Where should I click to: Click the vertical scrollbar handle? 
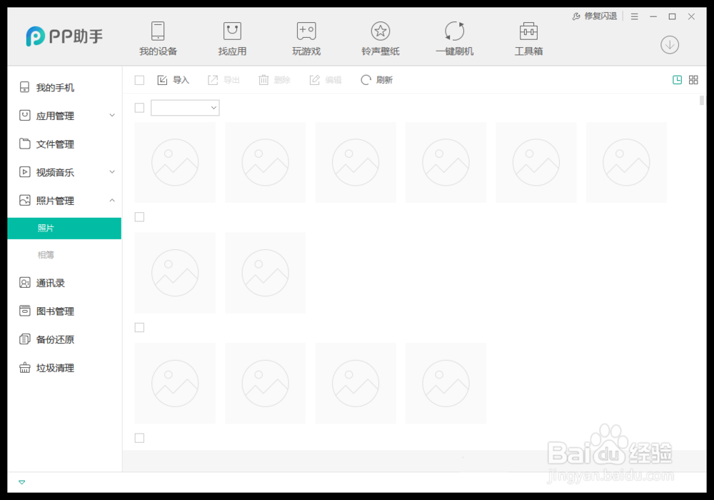point(702,100)
